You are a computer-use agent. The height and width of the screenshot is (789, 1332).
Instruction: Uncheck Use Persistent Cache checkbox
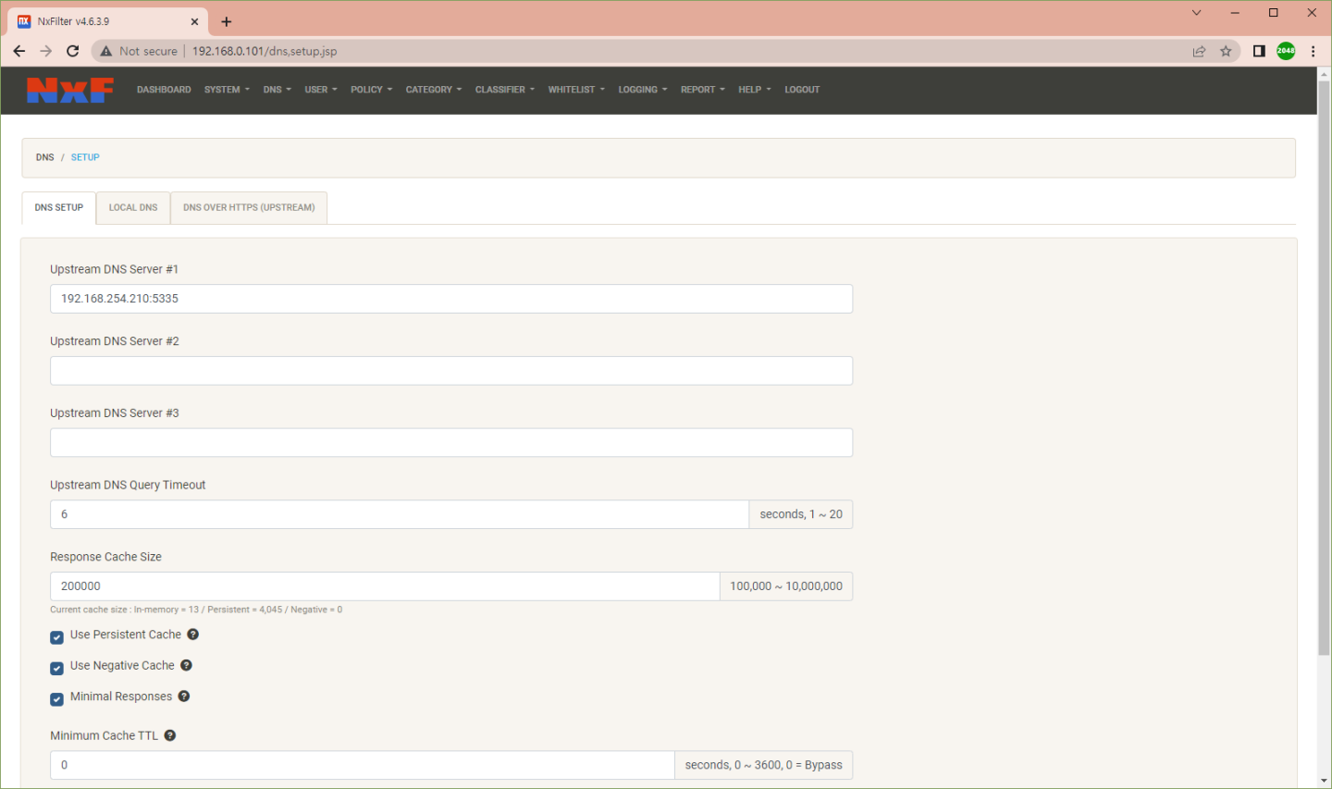(57, 637)
